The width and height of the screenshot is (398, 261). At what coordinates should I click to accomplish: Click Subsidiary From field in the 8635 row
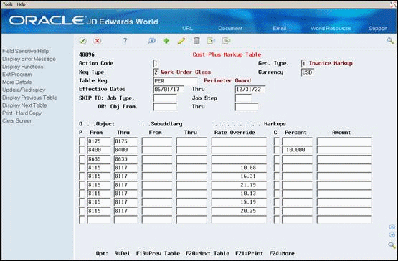click(x=157, y=159)
